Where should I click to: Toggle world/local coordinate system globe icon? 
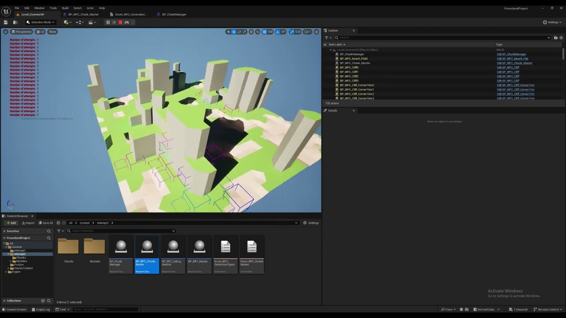coord(251,32)
